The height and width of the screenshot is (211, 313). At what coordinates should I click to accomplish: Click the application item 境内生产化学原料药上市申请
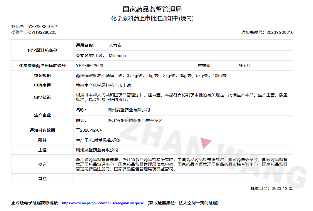(103, 85)
